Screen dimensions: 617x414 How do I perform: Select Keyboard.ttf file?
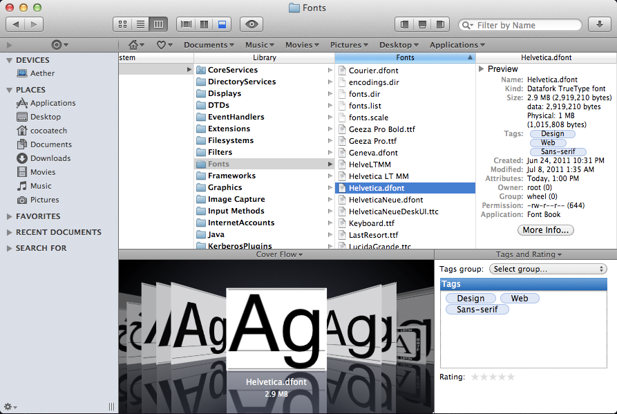tap(405, 223)
